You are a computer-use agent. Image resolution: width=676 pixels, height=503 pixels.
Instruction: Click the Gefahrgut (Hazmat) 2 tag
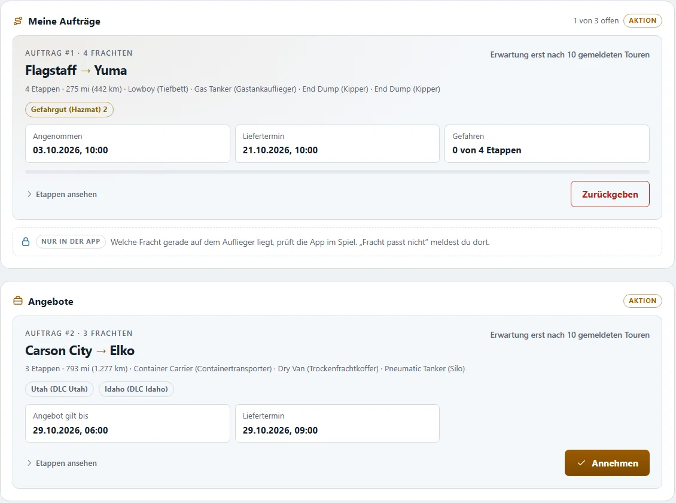69,110
